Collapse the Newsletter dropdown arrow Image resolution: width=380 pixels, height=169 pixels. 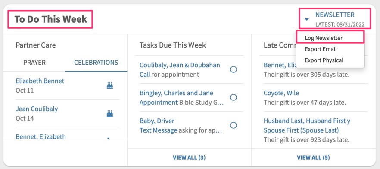coord(307,19)
